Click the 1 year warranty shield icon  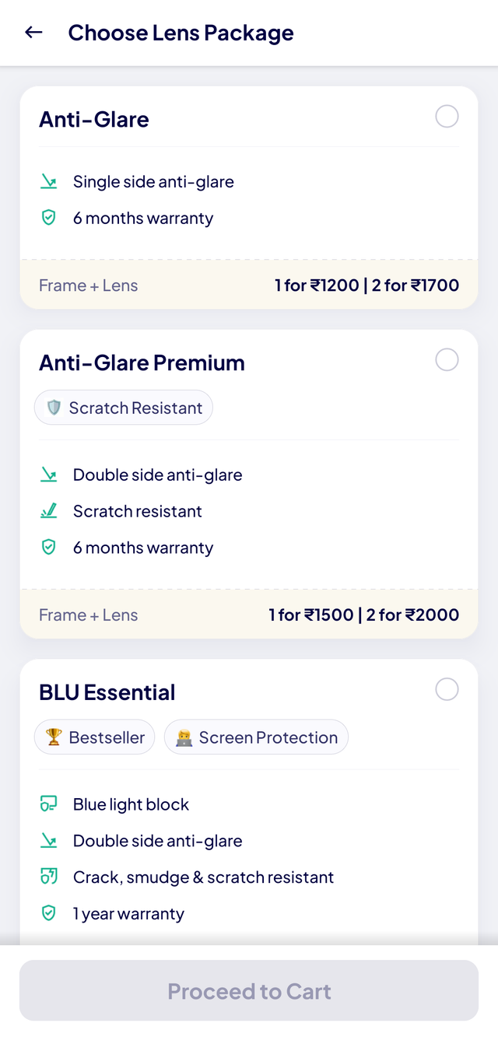tap(49, 914)
